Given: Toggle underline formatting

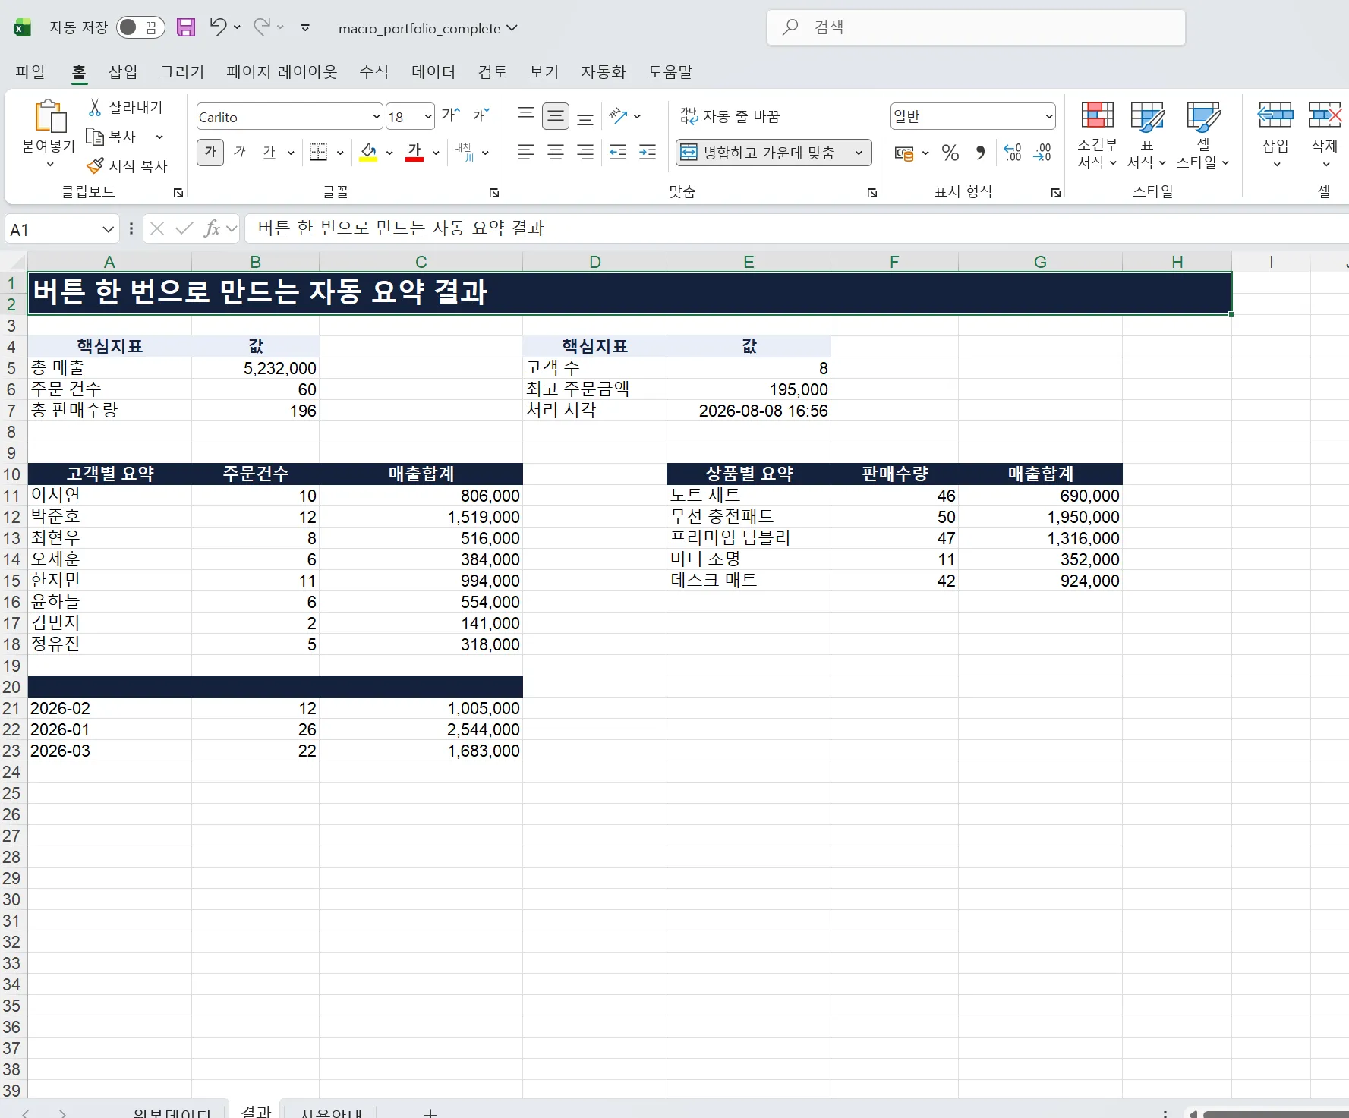Looking at the screenshot, I should 269,153.
